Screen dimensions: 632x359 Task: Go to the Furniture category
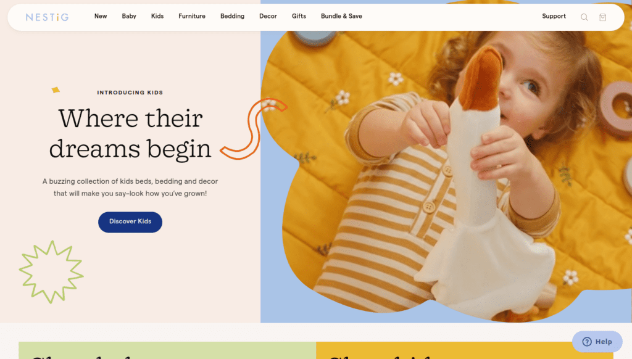192,16
